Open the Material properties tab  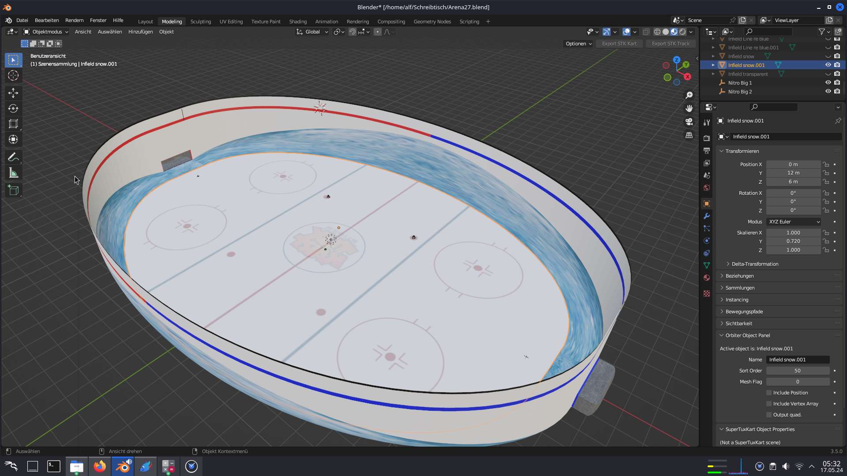click(x=707, y=278)
